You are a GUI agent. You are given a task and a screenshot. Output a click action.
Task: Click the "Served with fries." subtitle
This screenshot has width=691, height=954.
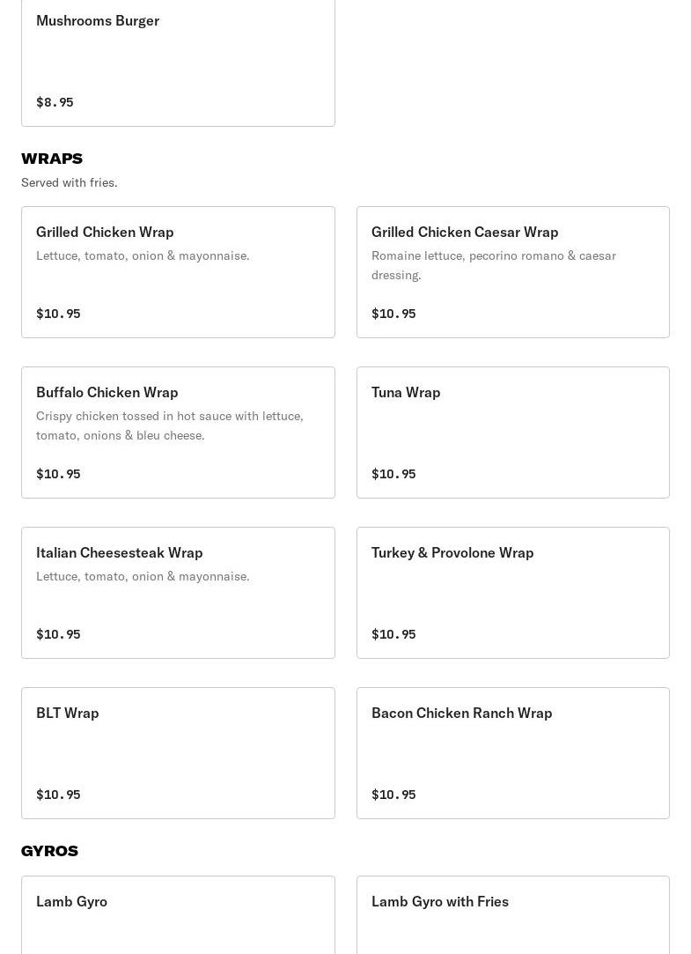(x=70, y=182)
